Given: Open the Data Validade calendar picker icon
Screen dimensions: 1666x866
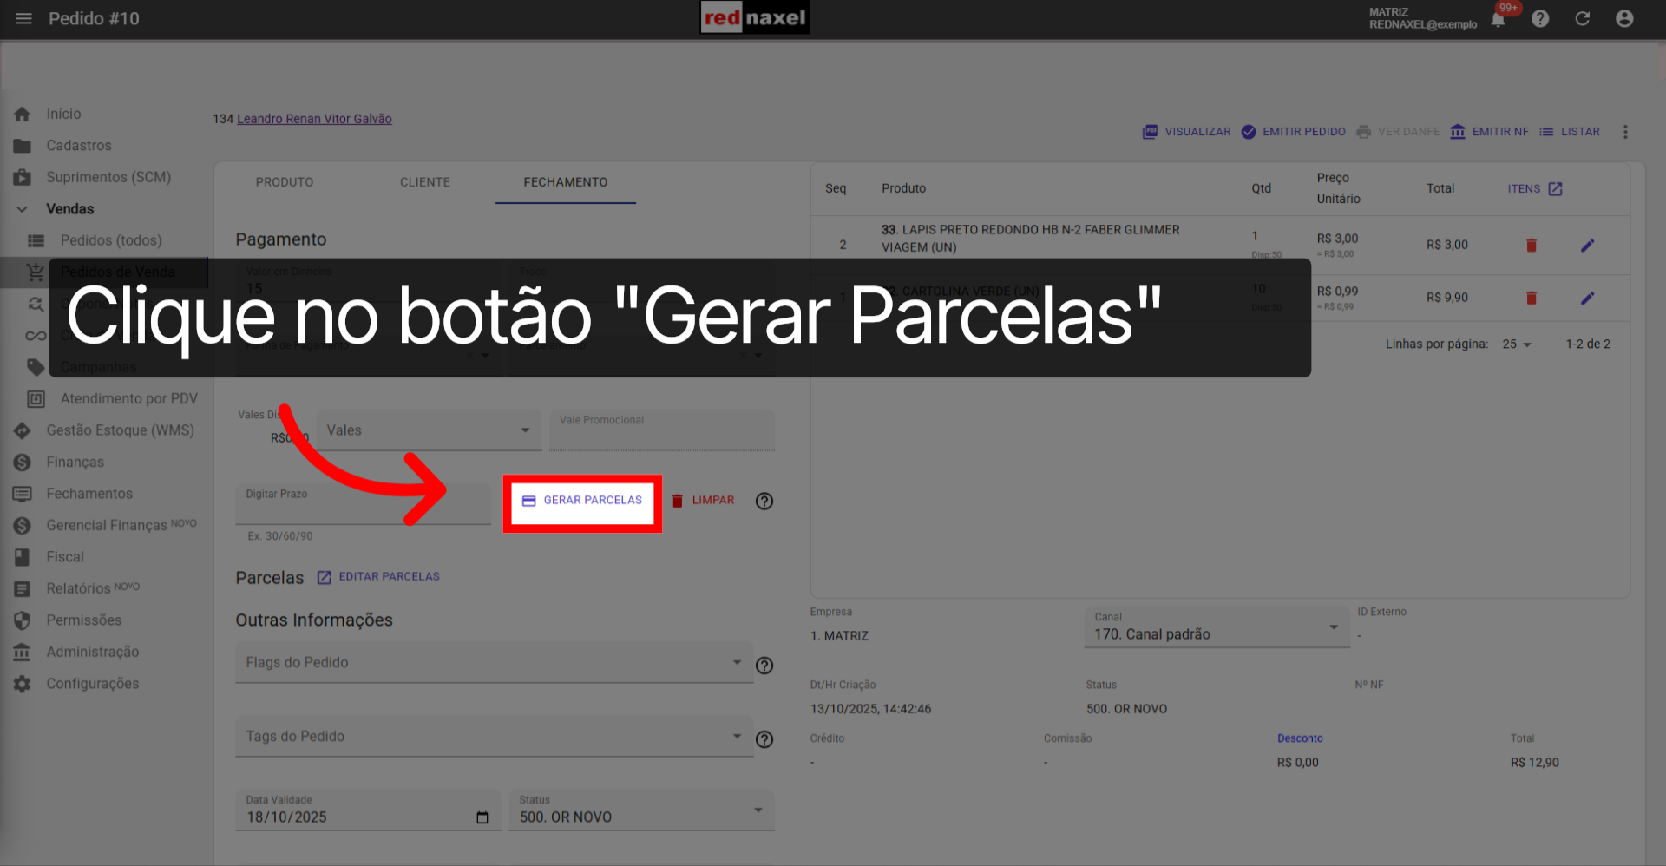Looking at the screenshot, I should click(x=482, y=817).
